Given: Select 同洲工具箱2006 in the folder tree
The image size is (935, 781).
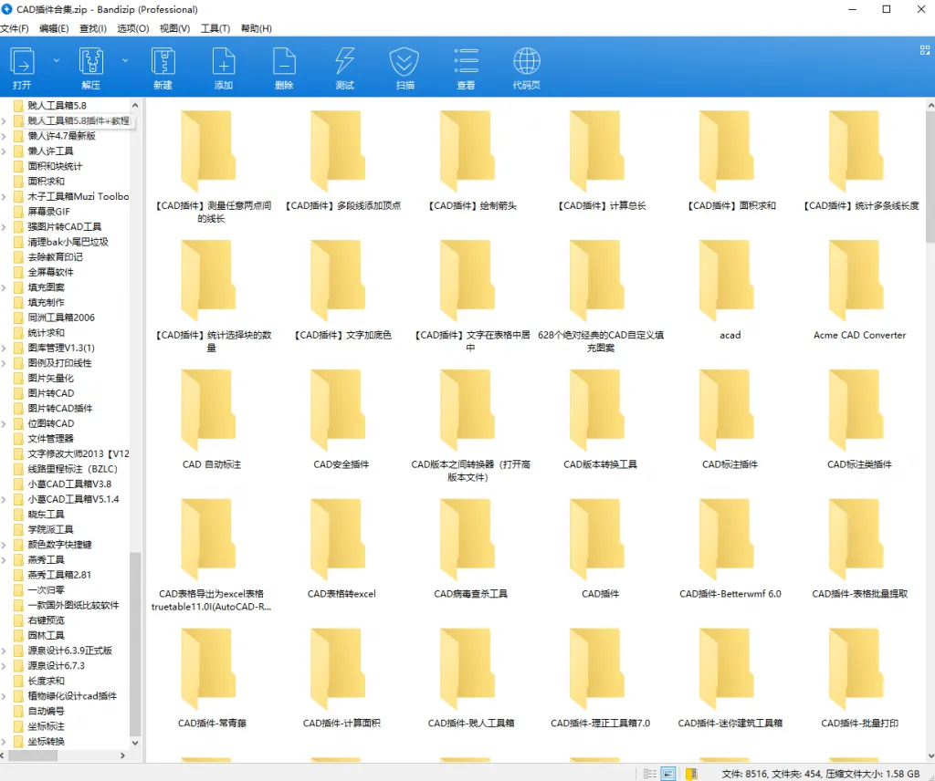Looking at the screenshot, I should tap(61, 318).
